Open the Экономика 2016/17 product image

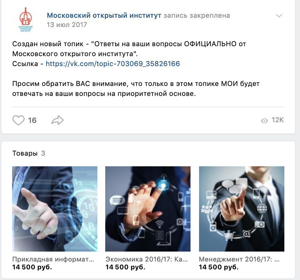click(148, 209)
